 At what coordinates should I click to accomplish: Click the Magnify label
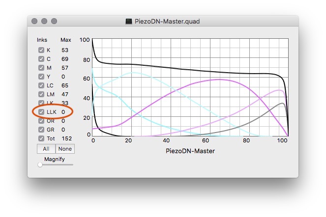pos(55,159)
